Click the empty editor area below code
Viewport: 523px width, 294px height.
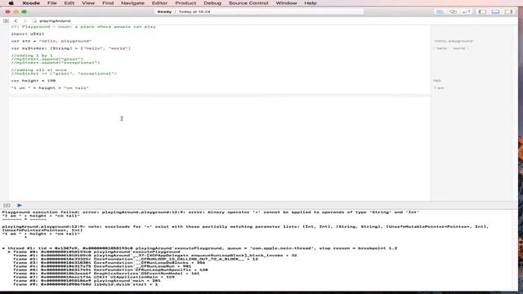(220, 149)
